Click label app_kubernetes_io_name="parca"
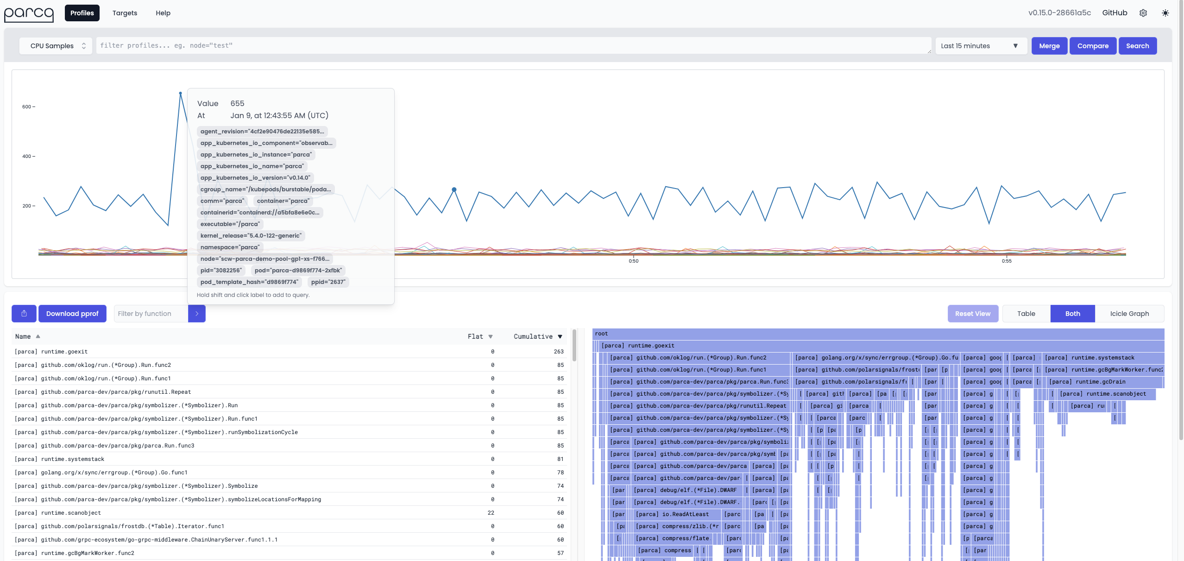 (252, 166)
